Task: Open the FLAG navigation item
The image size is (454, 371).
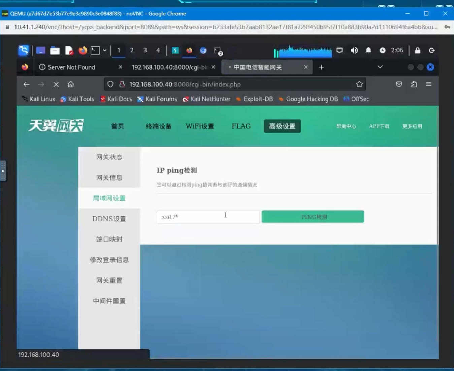Action: (x=241, y=126)
